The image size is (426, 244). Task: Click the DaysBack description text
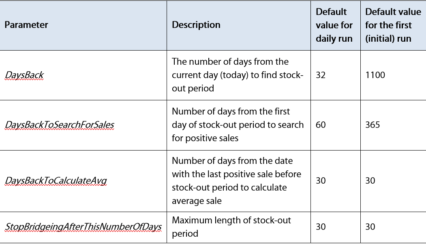click(237, 75)
